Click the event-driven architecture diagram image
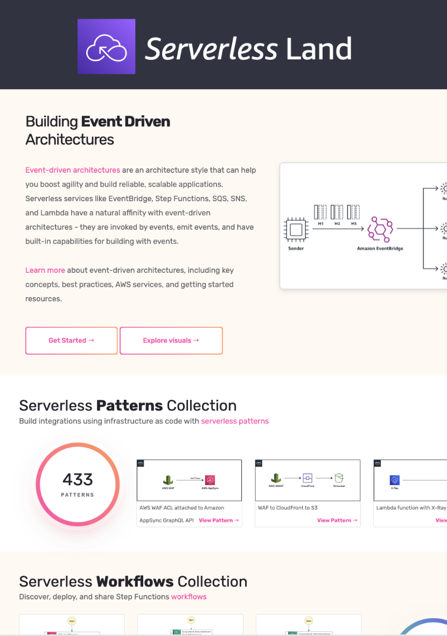 pyautogui.click(x=364, y=226)
